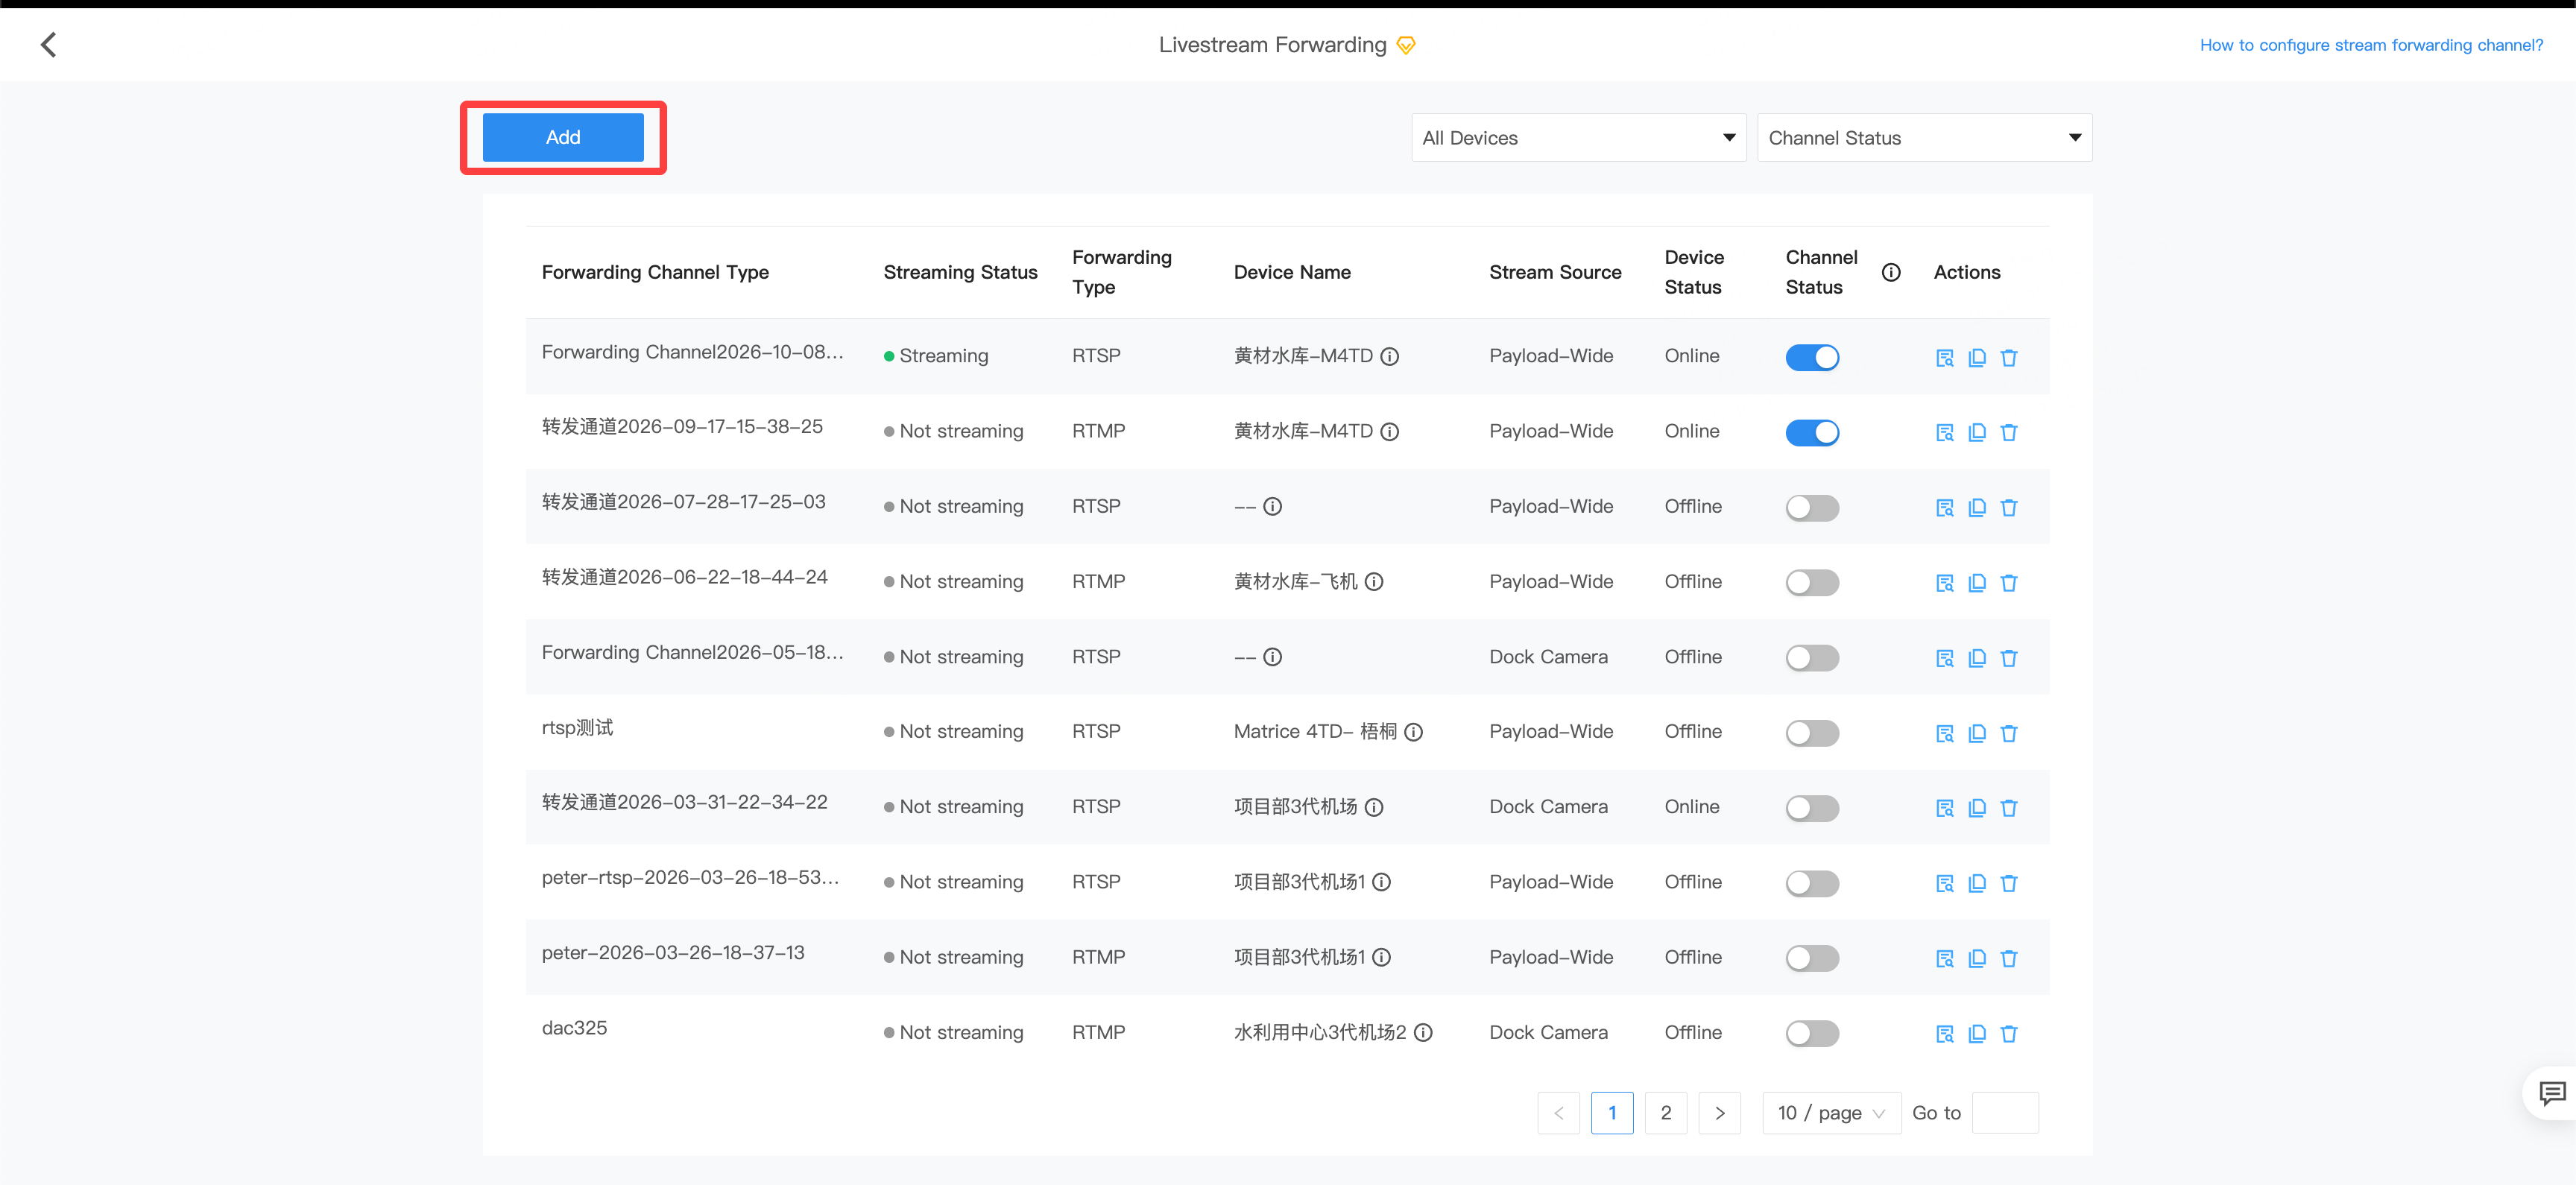Enable channel status for peter-rtsp-2026-03-26
Image resolution: width=2576 pixels, height=1185 pixels.
(1812, 883)
